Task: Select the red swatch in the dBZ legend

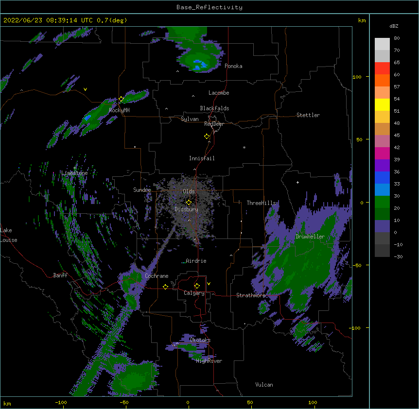Action: (x=382, y=68)
